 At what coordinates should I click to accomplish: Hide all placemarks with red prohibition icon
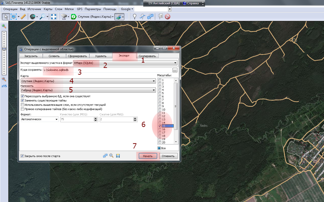click(x=167, y=17)
